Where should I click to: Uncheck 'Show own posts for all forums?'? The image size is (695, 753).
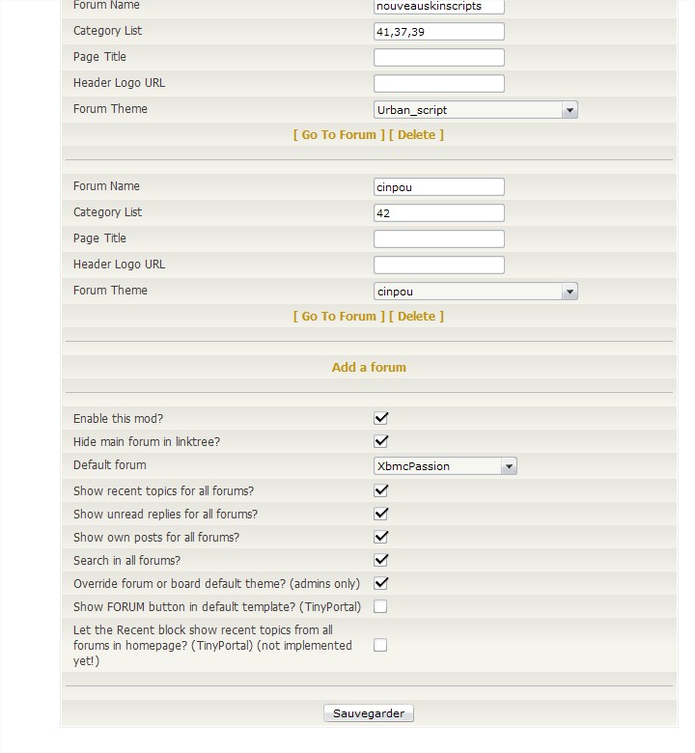[x=381, y=537]
